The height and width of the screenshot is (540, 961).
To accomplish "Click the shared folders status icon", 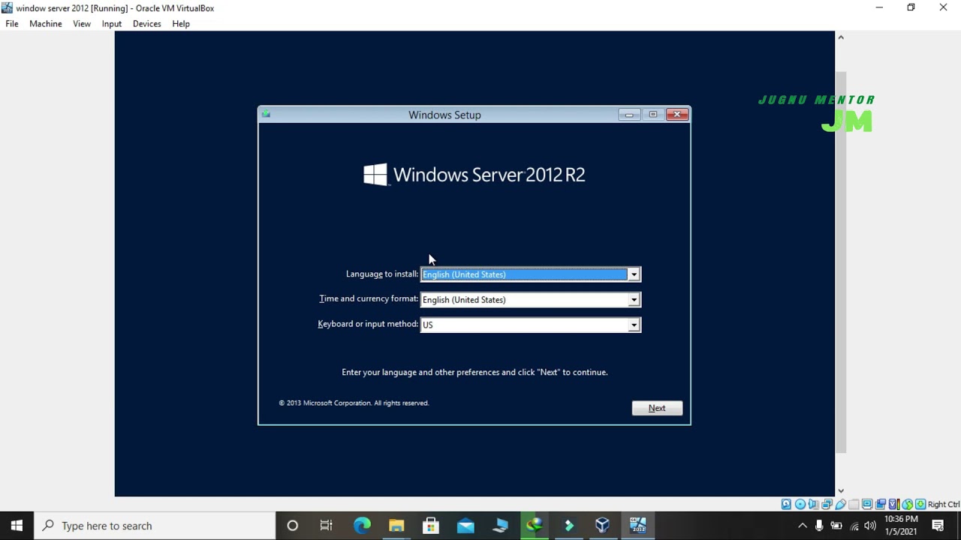I will pos(854,504).
